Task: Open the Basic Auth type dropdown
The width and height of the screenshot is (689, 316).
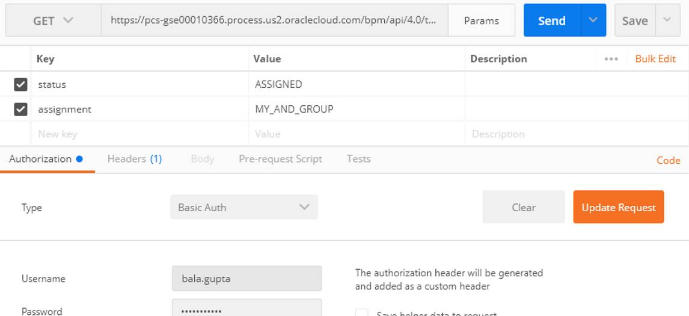Action: point(243,207)
